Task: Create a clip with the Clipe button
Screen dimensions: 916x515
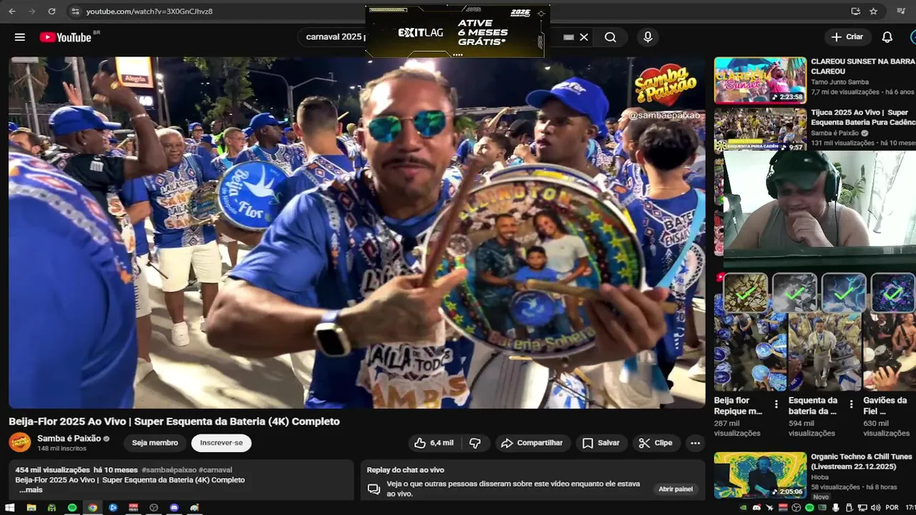Action: (x=656, y=443)
